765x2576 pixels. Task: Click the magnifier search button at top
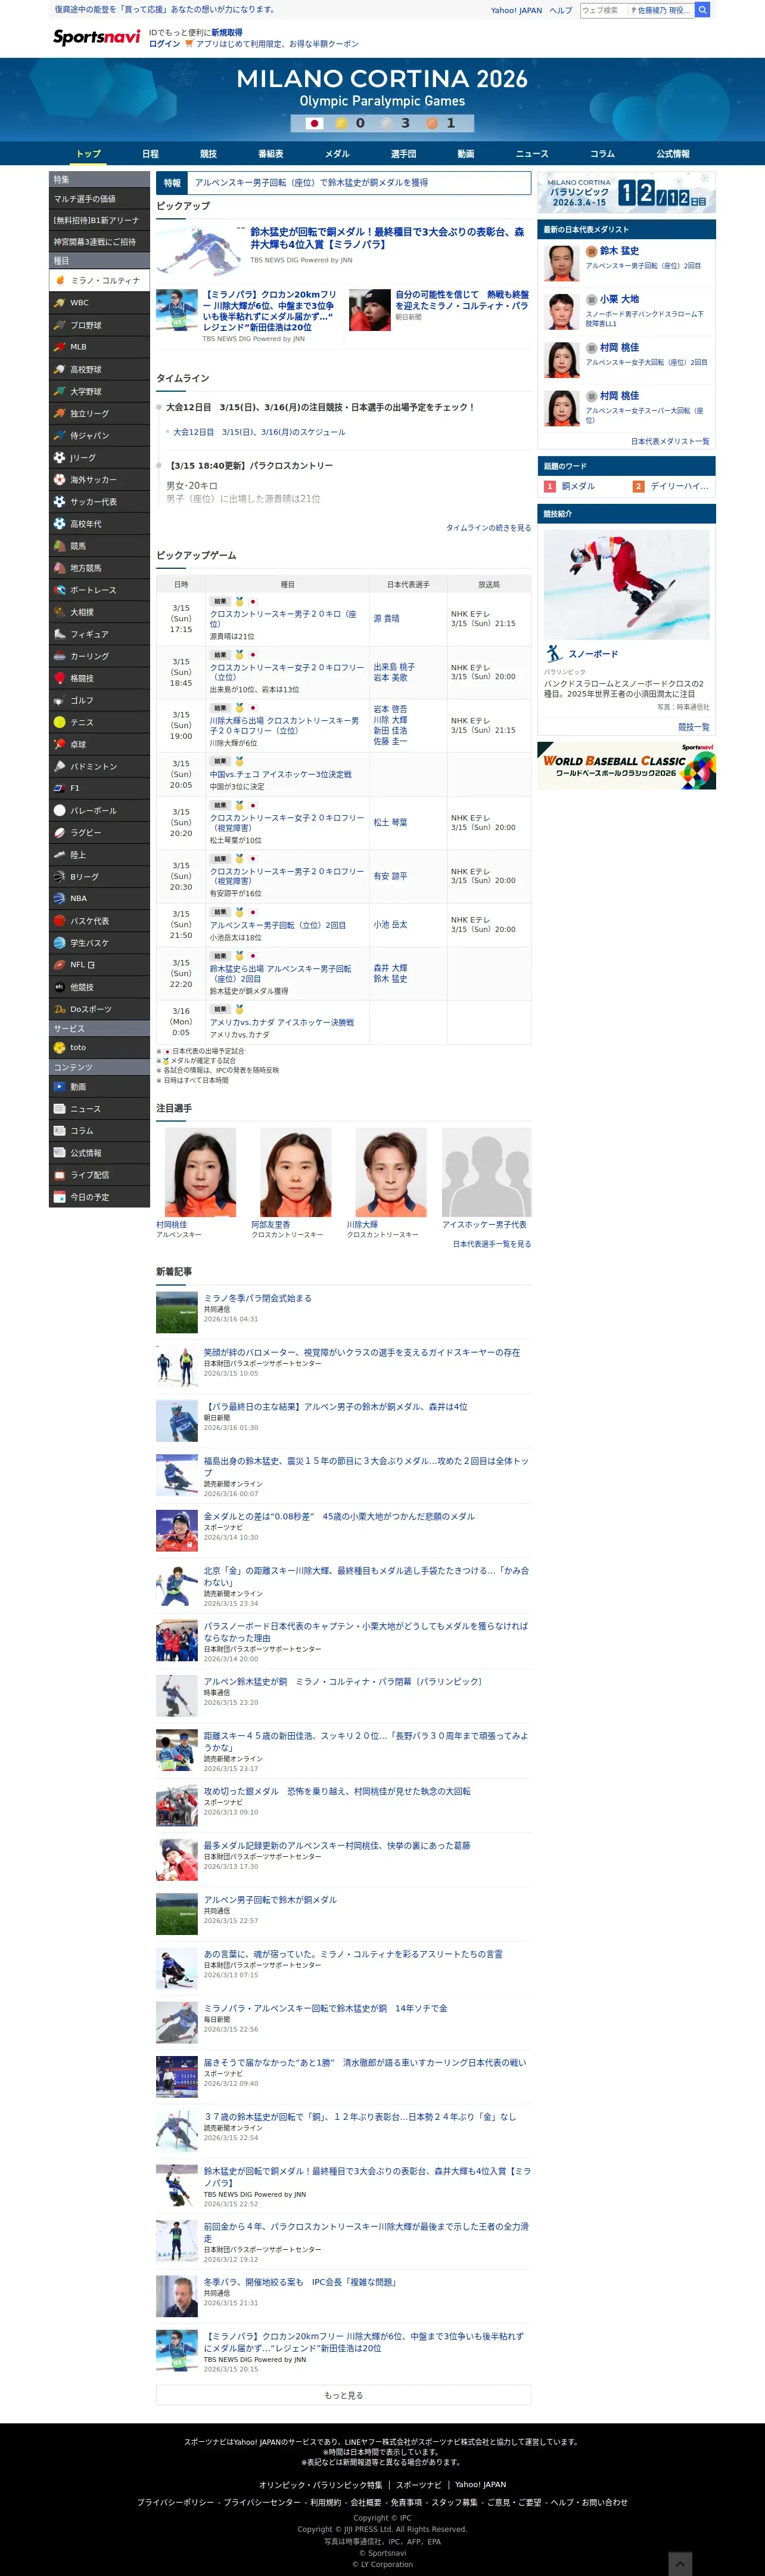702,10
